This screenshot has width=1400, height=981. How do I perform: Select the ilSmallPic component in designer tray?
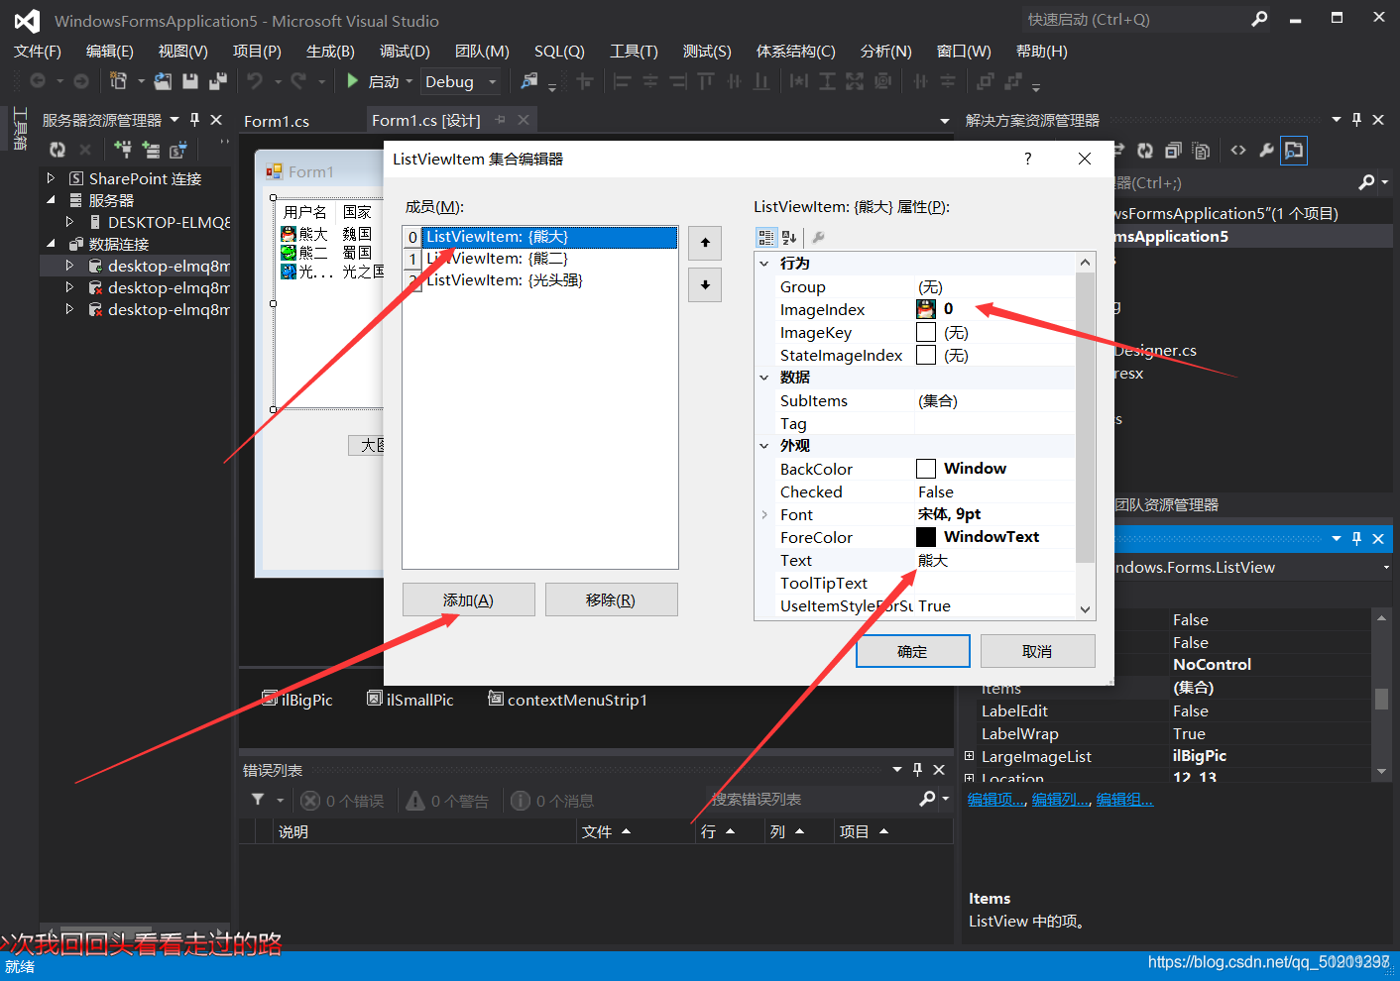[409, 700]
